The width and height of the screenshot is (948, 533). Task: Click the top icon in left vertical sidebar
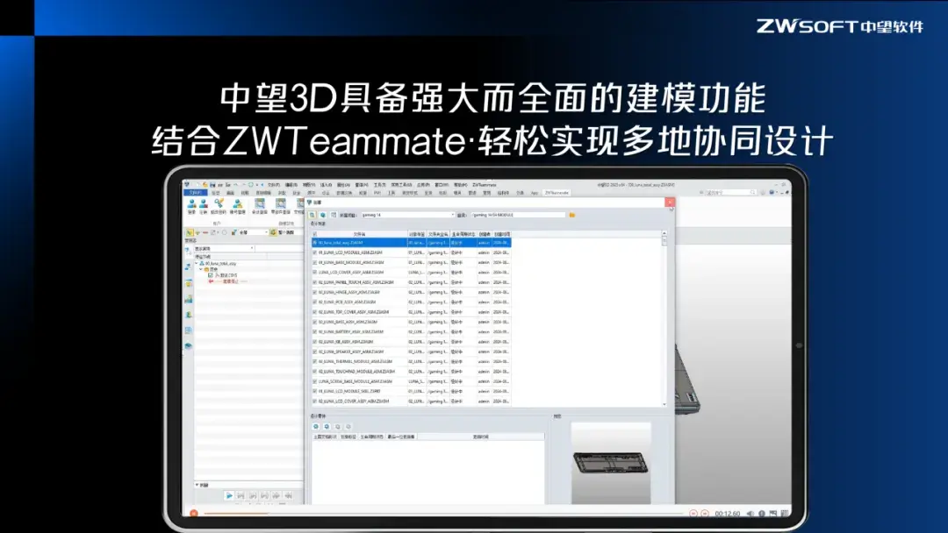pos(188,251)
